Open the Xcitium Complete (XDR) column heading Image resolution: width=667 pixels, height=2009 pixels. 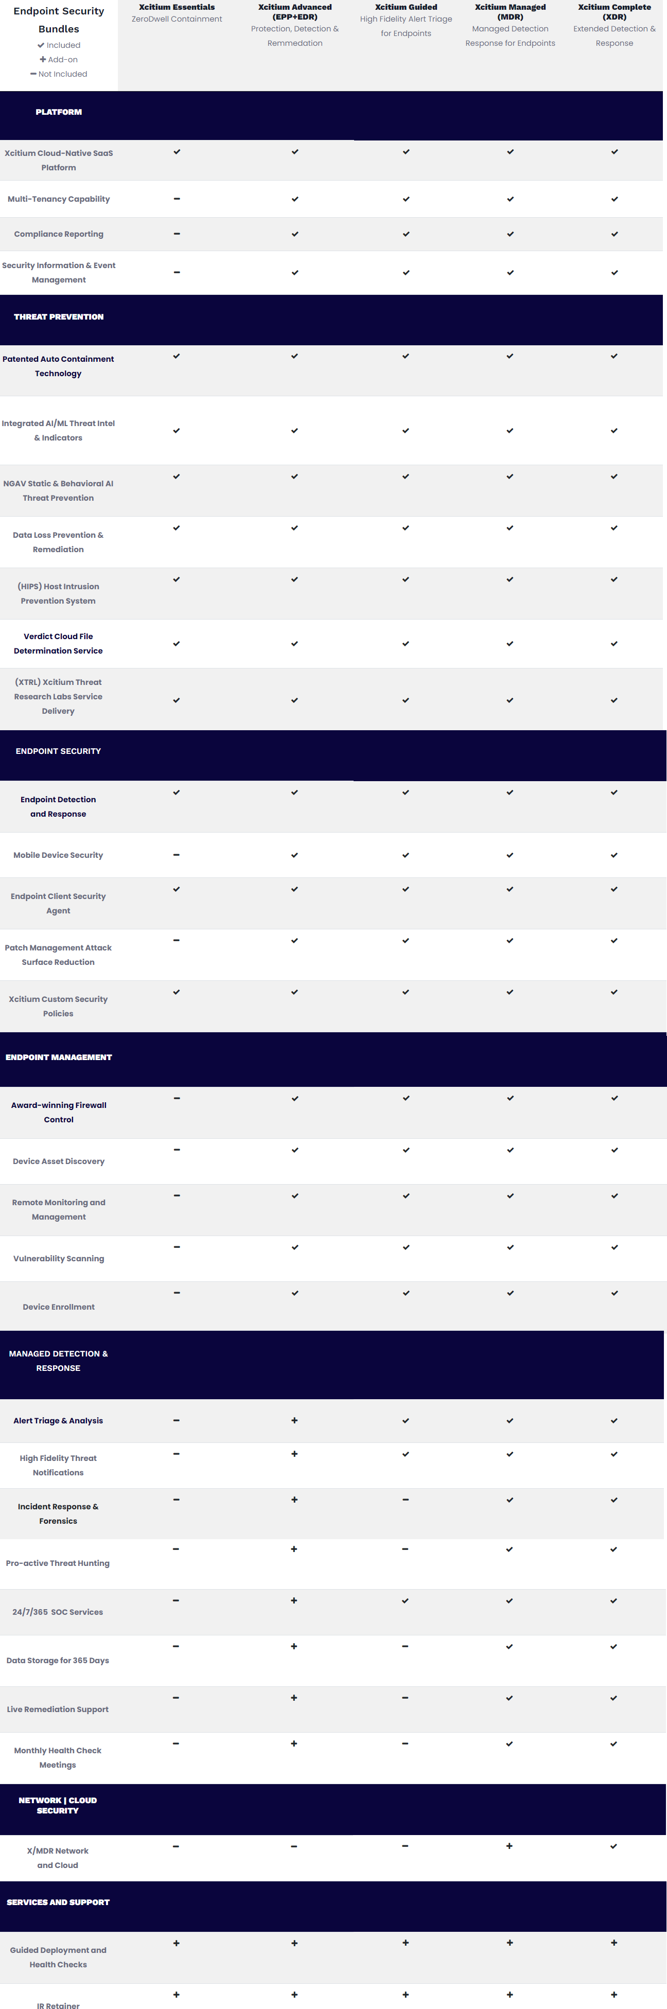point(614,12)
